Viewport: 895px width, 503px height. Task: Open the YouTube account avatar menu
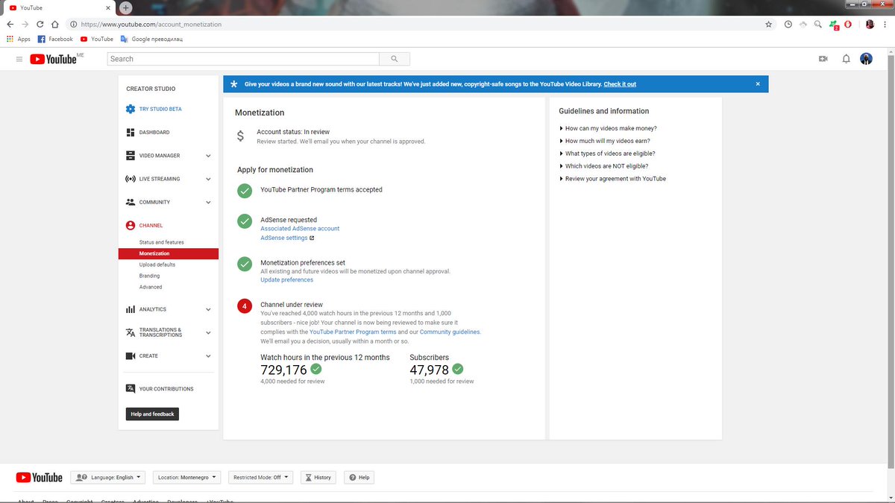point(867,59)
